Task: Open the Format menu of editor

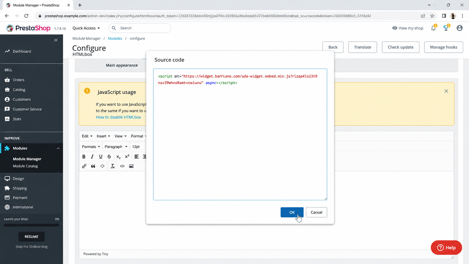Action: pyautogui.click(x=139, y=136)
